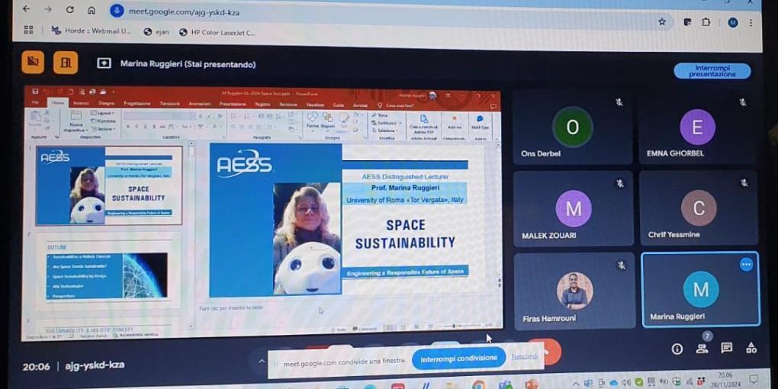Click Crea e condividi Adobe PDF
The width and height of the screenshot is (778, 389).
pyautogui.click(x=424, y=124)
